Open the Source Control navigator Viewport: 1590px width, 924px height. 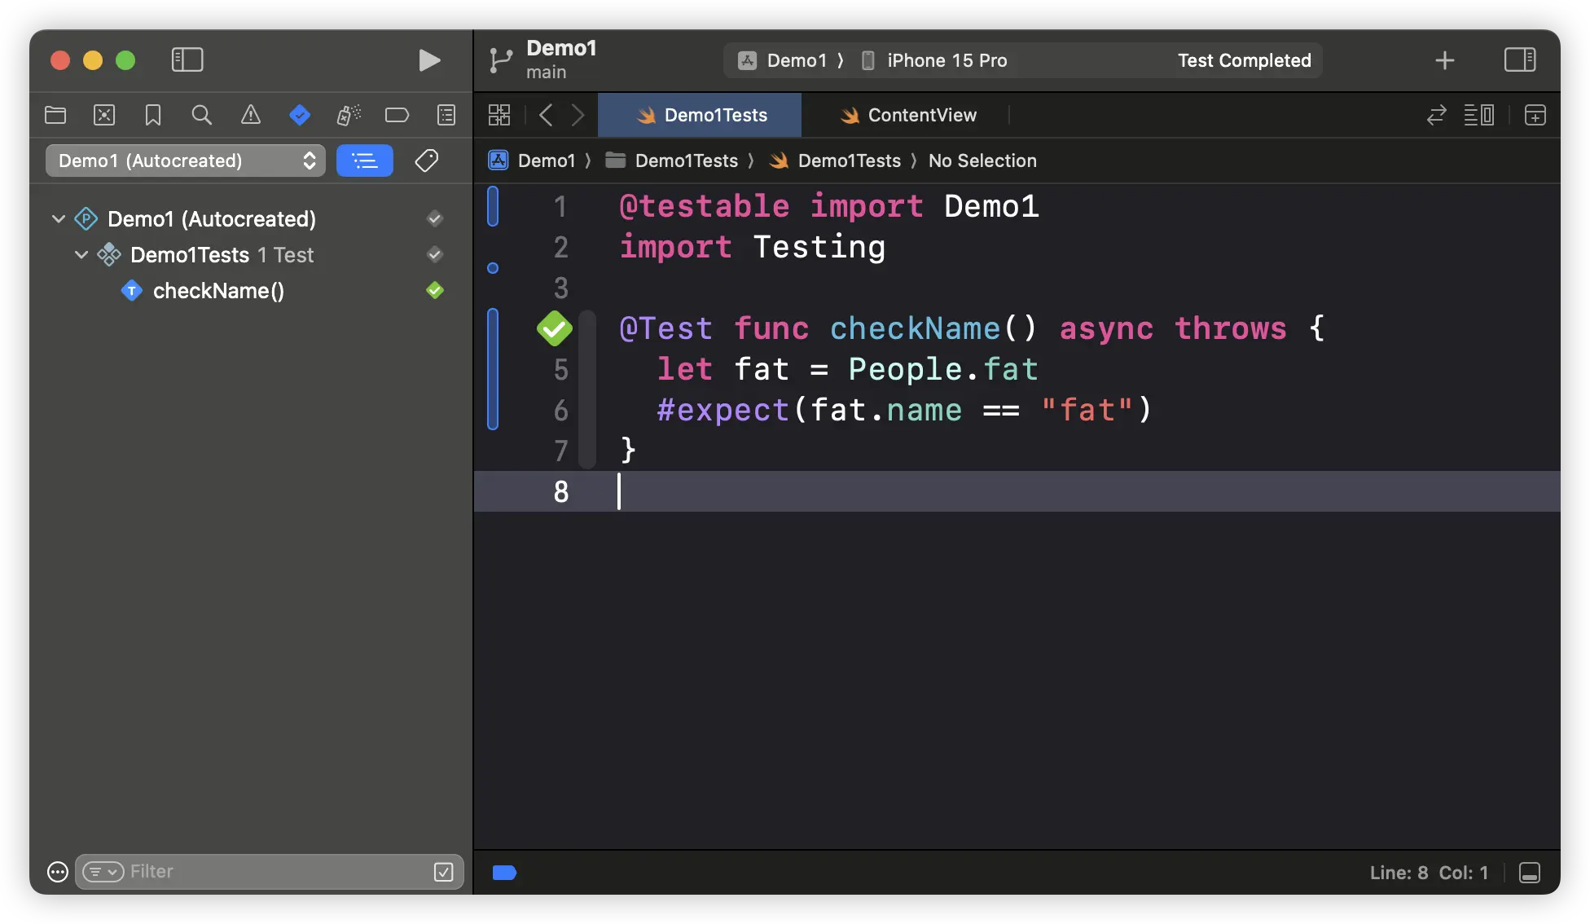104,115
